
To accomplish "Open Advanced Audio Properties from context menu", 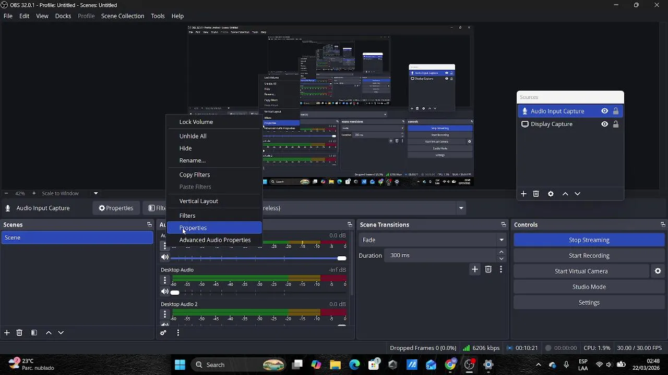I will click(x=214, y=240).
